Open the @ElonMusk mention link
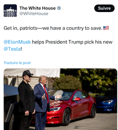 (x=17, y=42)
